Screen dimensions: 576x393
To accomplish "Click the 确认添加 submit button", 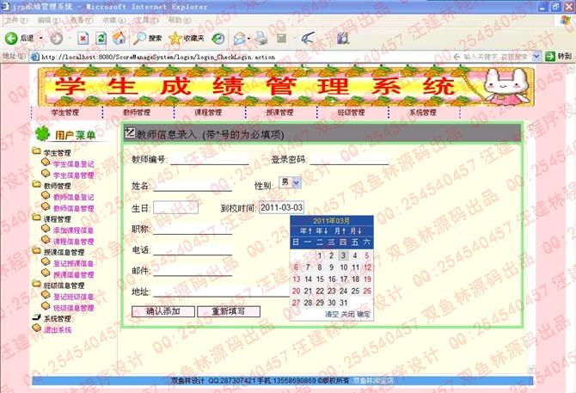I will [x=163, y=311].
